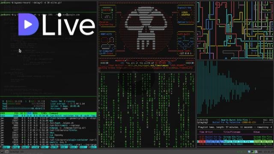The image size is (274, 154).
Task: Toggle Tree view in the htop function bar
Action: click(45, 147)
